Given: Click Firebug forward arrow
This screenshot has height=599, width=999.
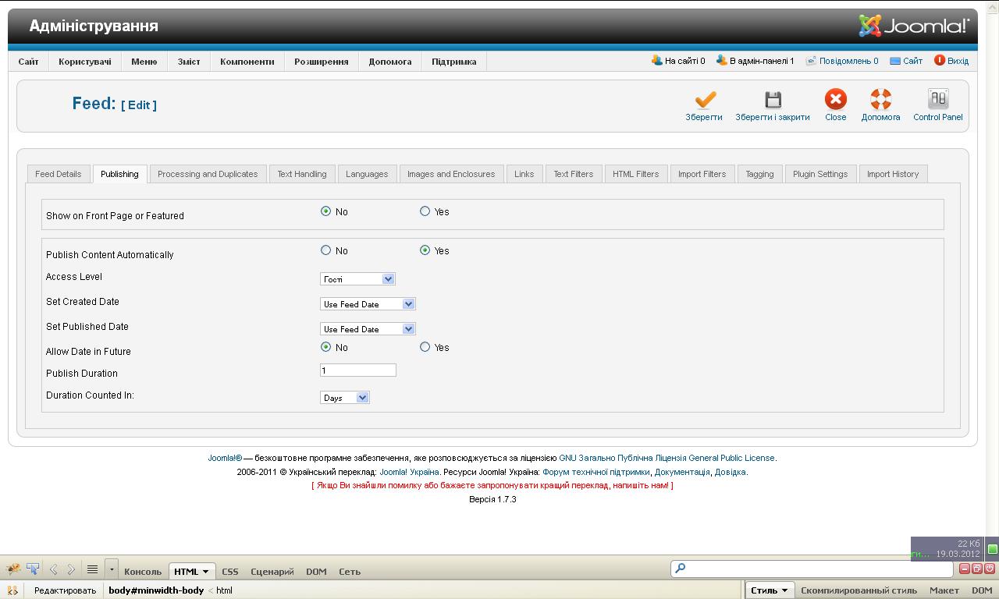Looking at the screenshot, I should pos(71,569).
